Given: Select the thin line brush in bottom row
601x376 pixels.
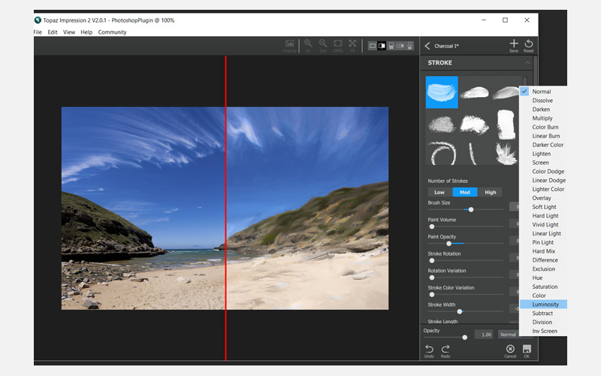Looking at the screenshot, I should tap(473, 154).
